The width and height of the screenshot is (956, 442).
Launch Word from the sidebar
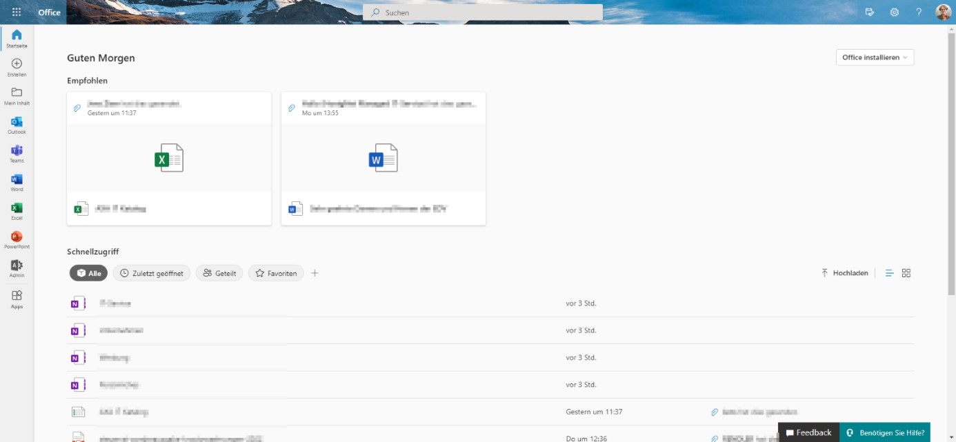tap(17, 183)
